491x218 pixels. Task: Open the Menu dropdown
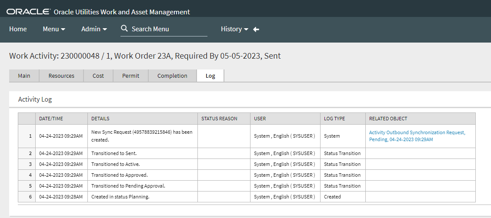coord(54,29)
